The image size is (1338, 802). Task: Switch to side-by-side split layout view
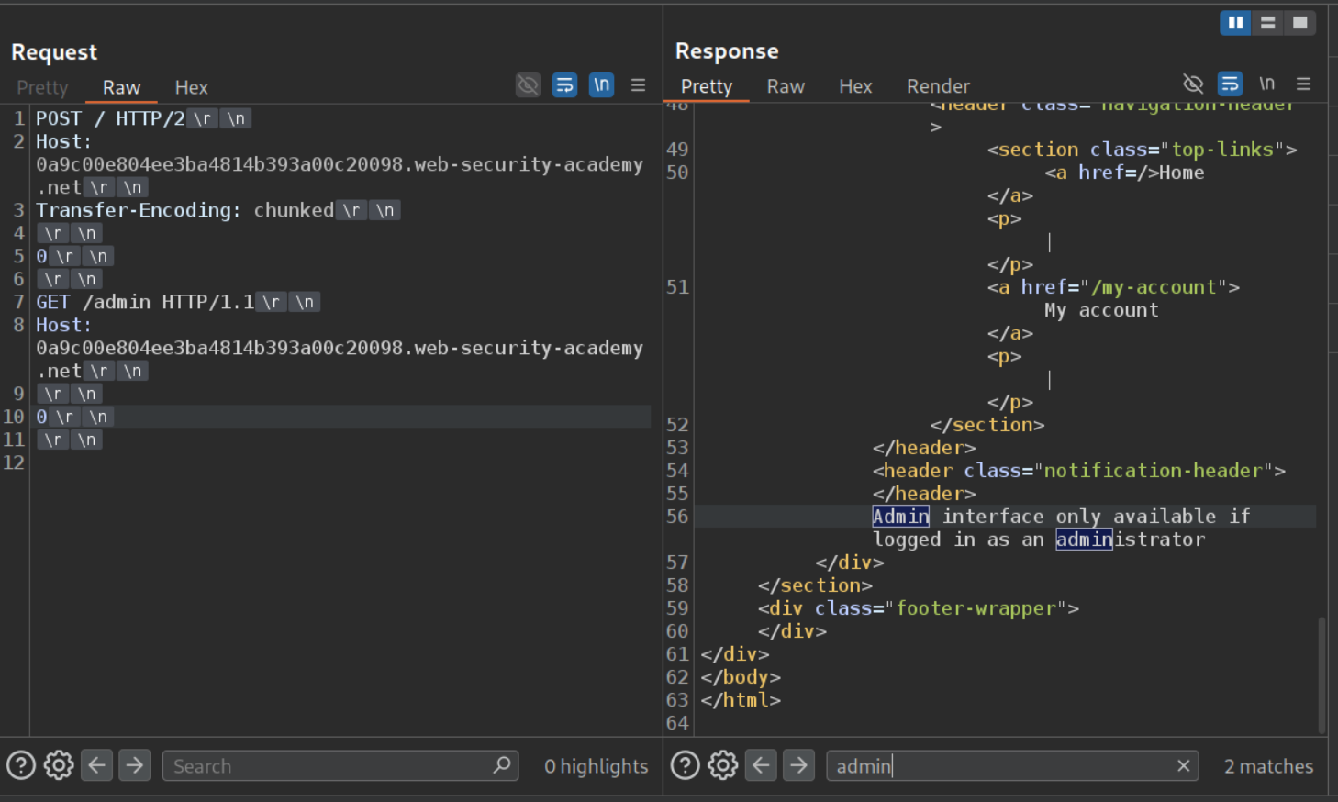(x=1235, y=23)
